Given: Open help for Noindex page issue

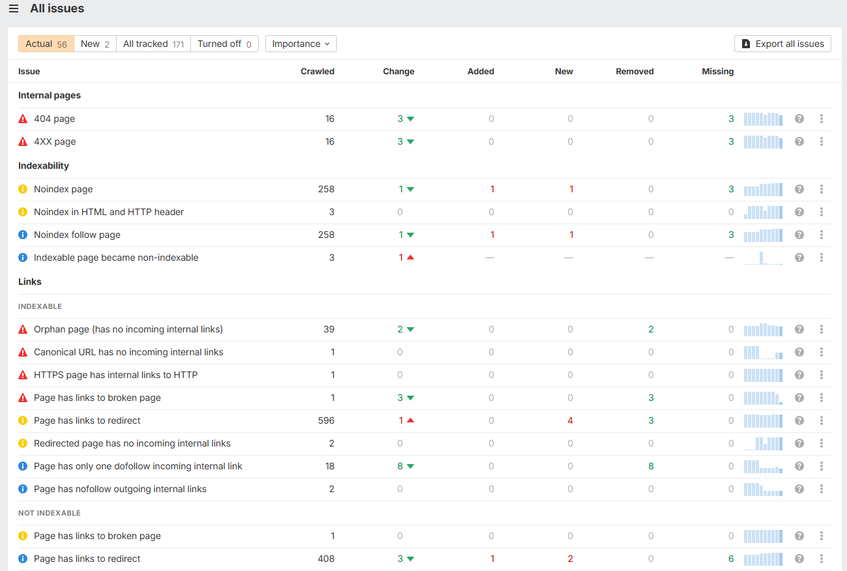Looking at the screenshot, I should coord(799,189).
